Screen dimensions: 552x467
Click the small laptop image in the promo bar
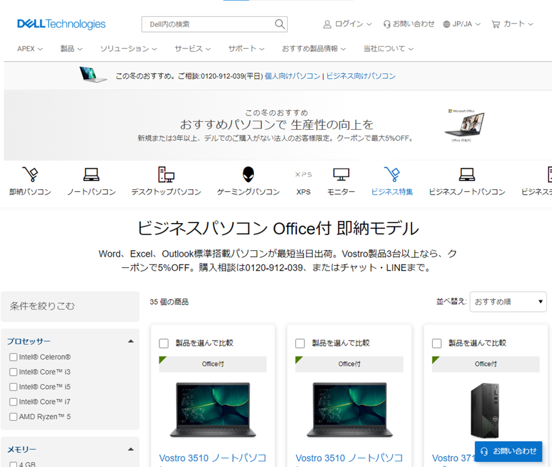pyautogui.click(x=93, y=75)
